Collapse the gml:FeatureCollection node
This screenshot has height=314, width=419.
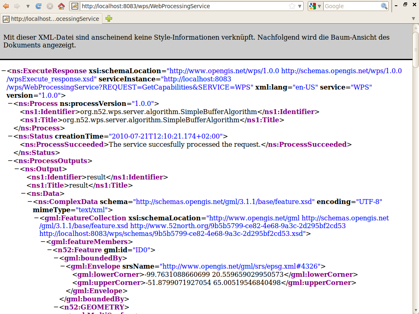tap(36, 218)
